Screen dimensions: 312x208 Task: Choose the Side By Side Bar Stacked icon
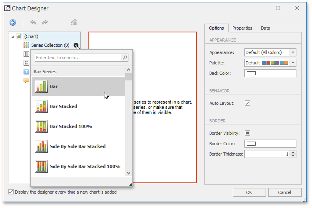pos(41,146)
